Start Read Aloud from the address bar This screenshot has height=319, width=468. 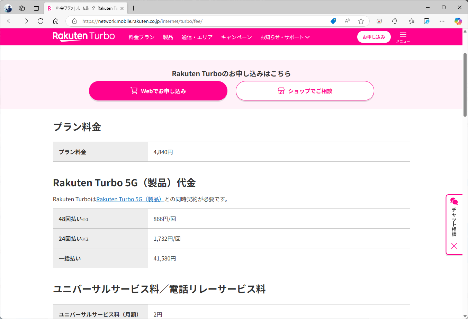tap(347, 21)
